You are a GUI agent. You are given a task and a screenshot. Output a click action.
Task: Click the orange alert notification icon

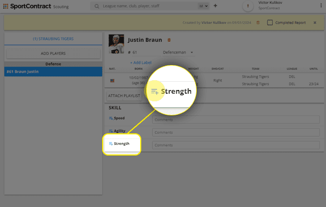(248, 6)
